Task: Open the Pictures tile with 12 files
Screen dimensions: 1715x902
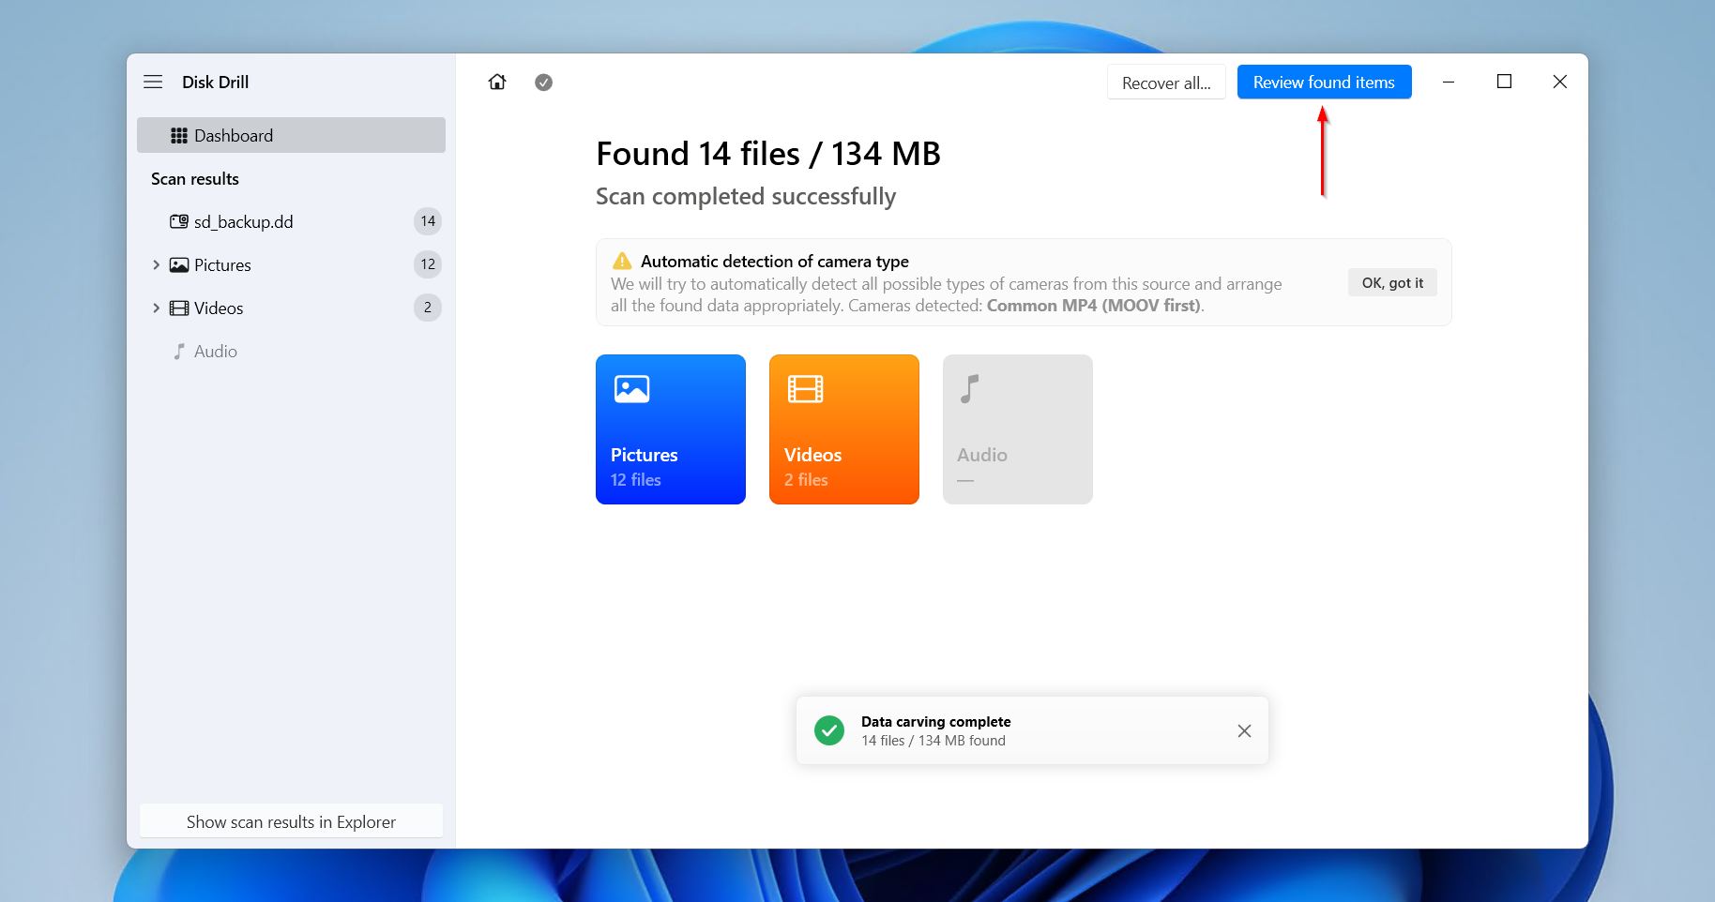Action: point(670,429)
